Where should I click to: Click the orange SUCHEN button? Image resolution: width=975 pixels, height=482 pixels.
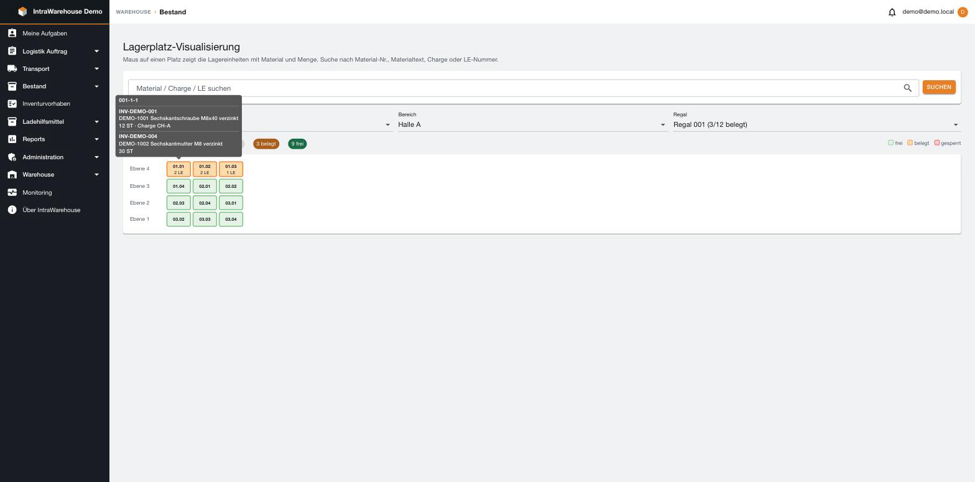click(x=939, y=87)
